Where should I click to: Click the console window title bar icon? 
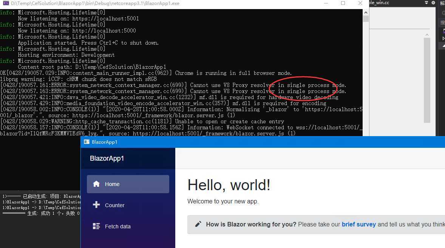[x=6, y=3]
